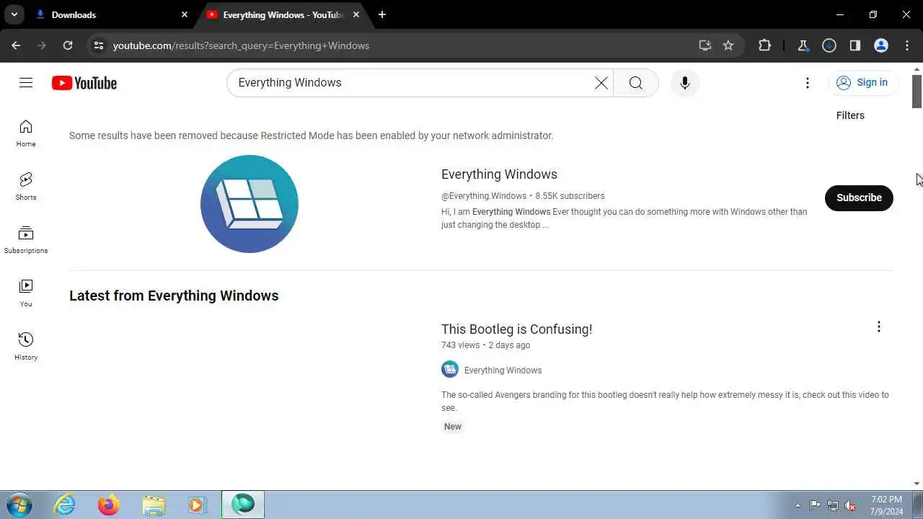This screenshot has width=923, height=519.
Task: Open the Windows Start menu
Action: click(19, 505)
